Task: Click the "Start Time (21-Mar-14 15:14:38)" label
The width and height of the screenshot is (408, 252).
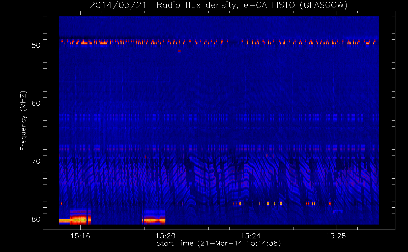Action: 219,243
